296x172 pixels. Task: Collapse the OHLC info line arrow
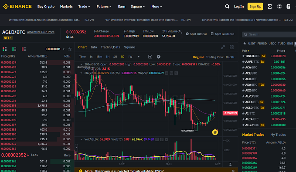[81, 64]
